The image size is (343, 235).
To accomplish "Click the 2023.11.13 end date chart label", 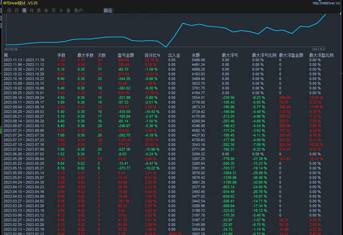I will click(x=318, y=49).
